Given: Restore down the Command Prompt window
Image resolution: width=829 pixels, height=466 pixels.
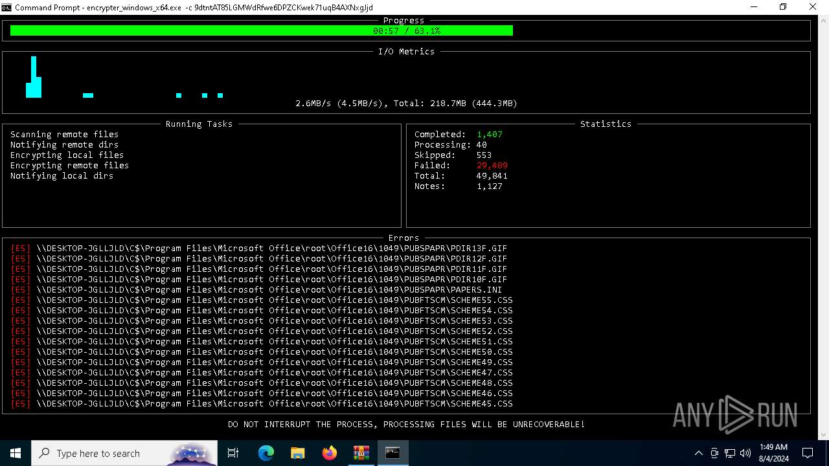Looking at the screenshot, I should pos(783,7).
